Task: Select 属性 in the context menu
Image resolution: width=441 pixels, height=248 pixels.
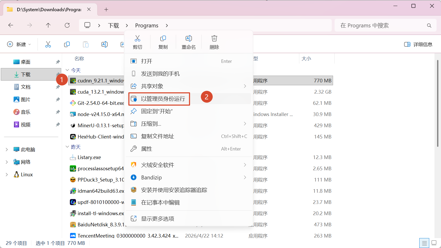Action: [147, 149]
